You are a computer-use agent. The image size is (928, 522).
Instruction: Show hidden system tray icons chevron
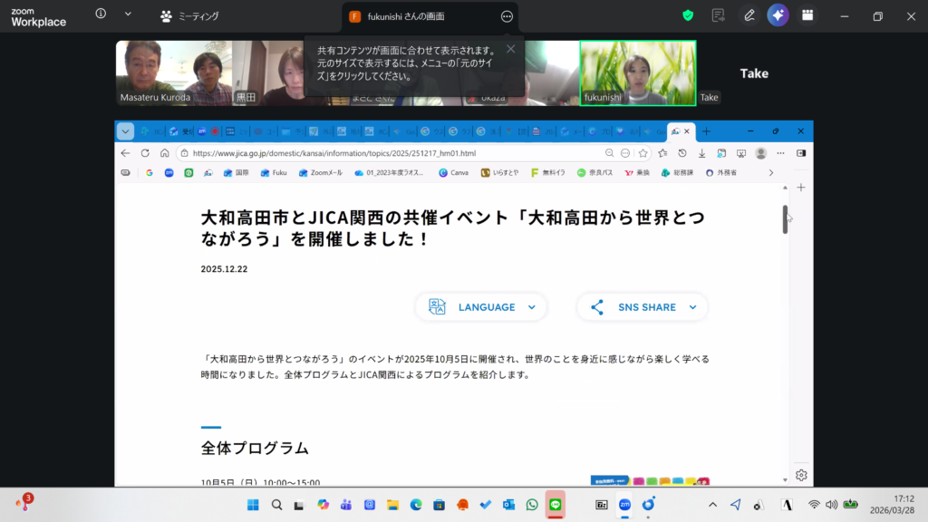coord(712,505)
